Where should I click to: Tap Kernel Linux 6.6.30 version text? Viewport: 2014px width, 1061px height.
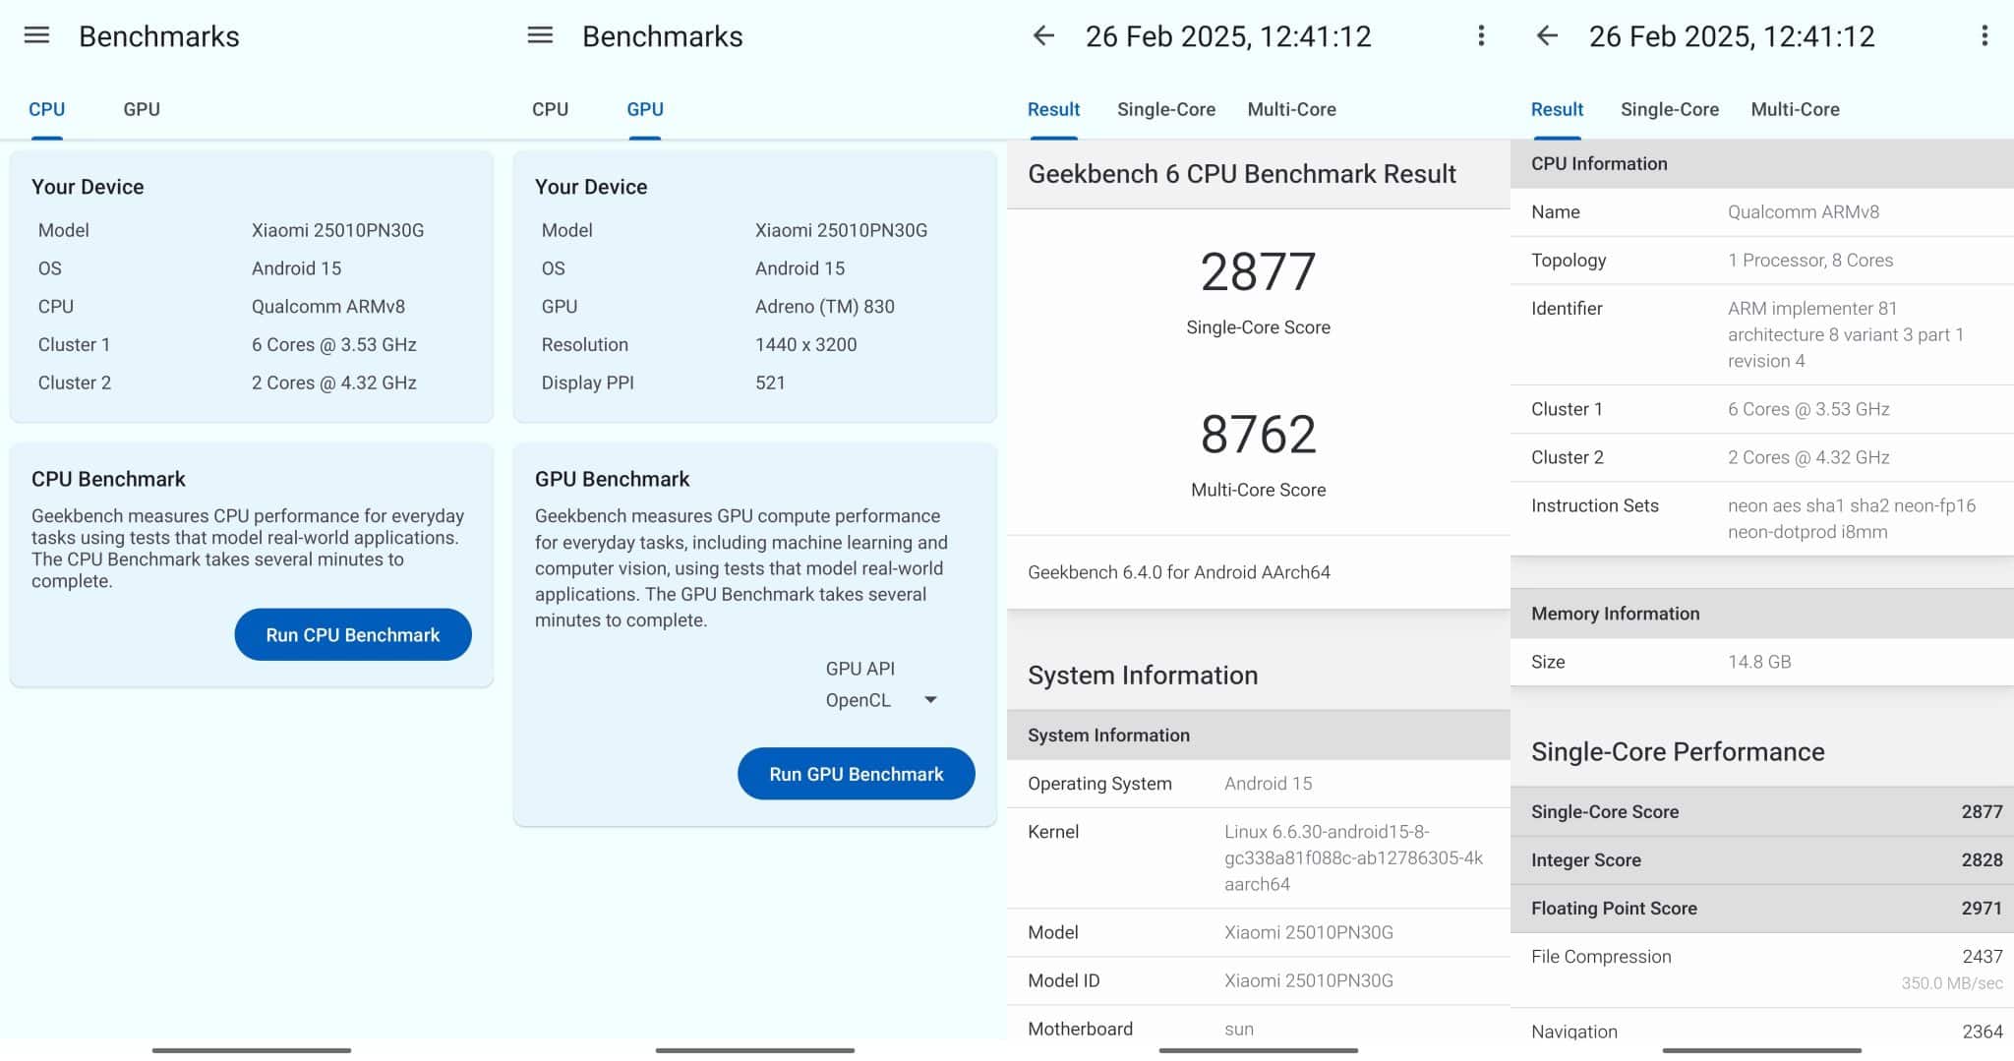point(1353,857)
